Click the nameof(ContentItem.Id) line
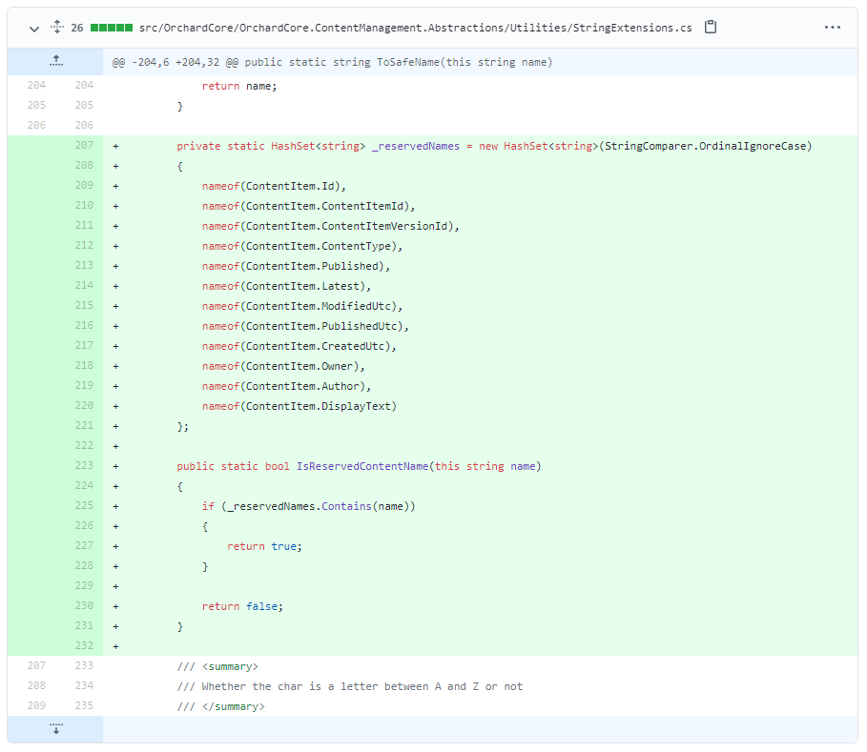This screenshot has width=867, height=752. (275, 186)
